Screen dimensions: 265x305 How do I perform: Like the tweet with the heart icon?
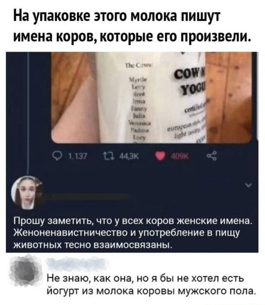(160, 156)
